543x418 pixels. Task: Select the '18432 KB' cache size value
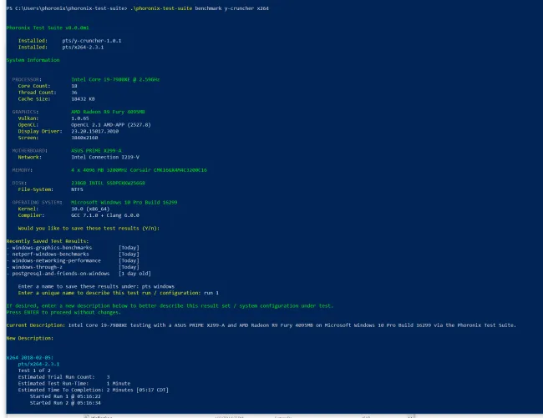(83, 99)
